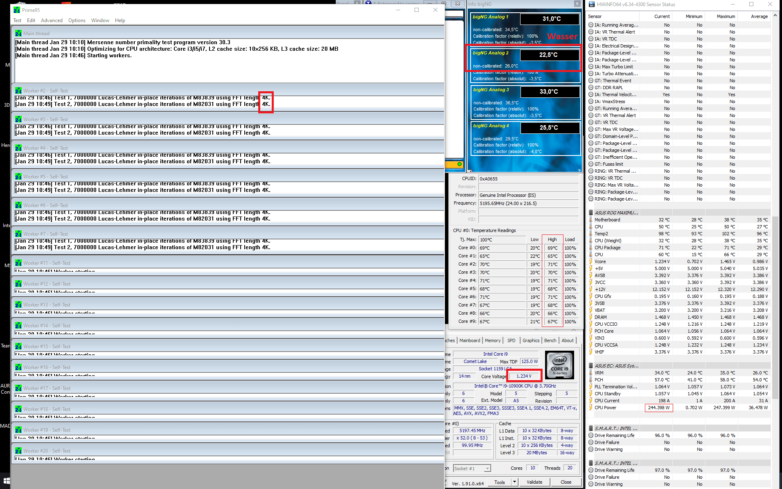Open the Help menu in Prime95

pyautogui.click(x=120, y=20)
